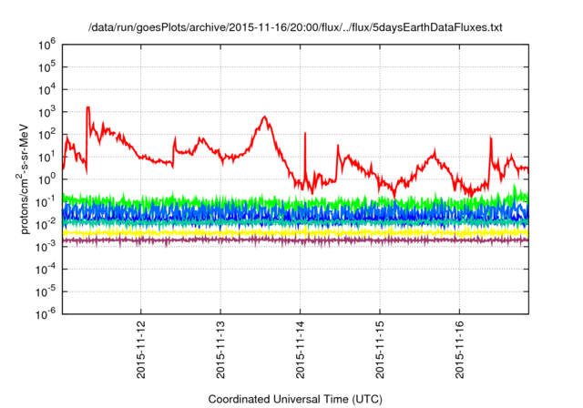Click the 10^2 y-axis tick label
Screen dimensions: 583x408
46,134
